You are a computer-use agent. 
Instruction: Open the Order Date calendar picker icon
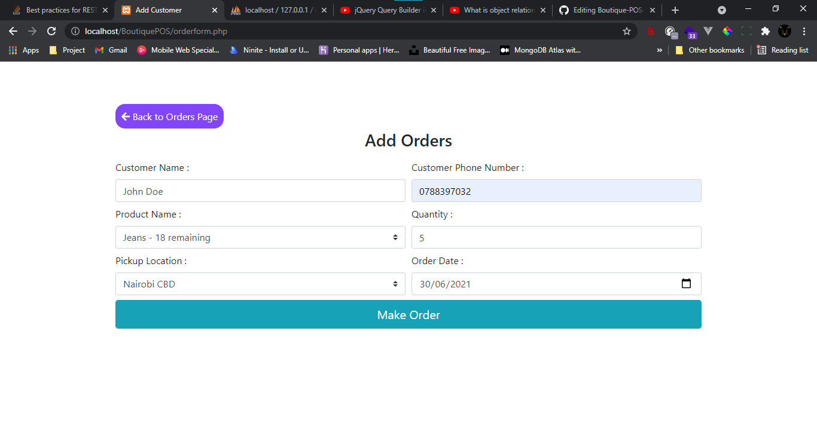pos(686,284)
